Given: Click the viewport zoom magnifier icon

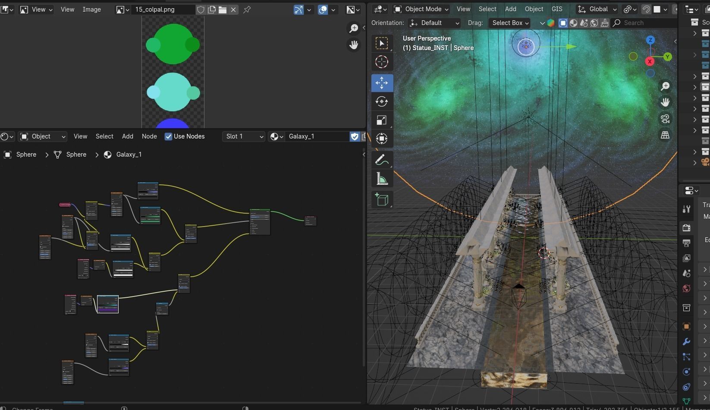Looking at the screenshot, I should 665,86.
